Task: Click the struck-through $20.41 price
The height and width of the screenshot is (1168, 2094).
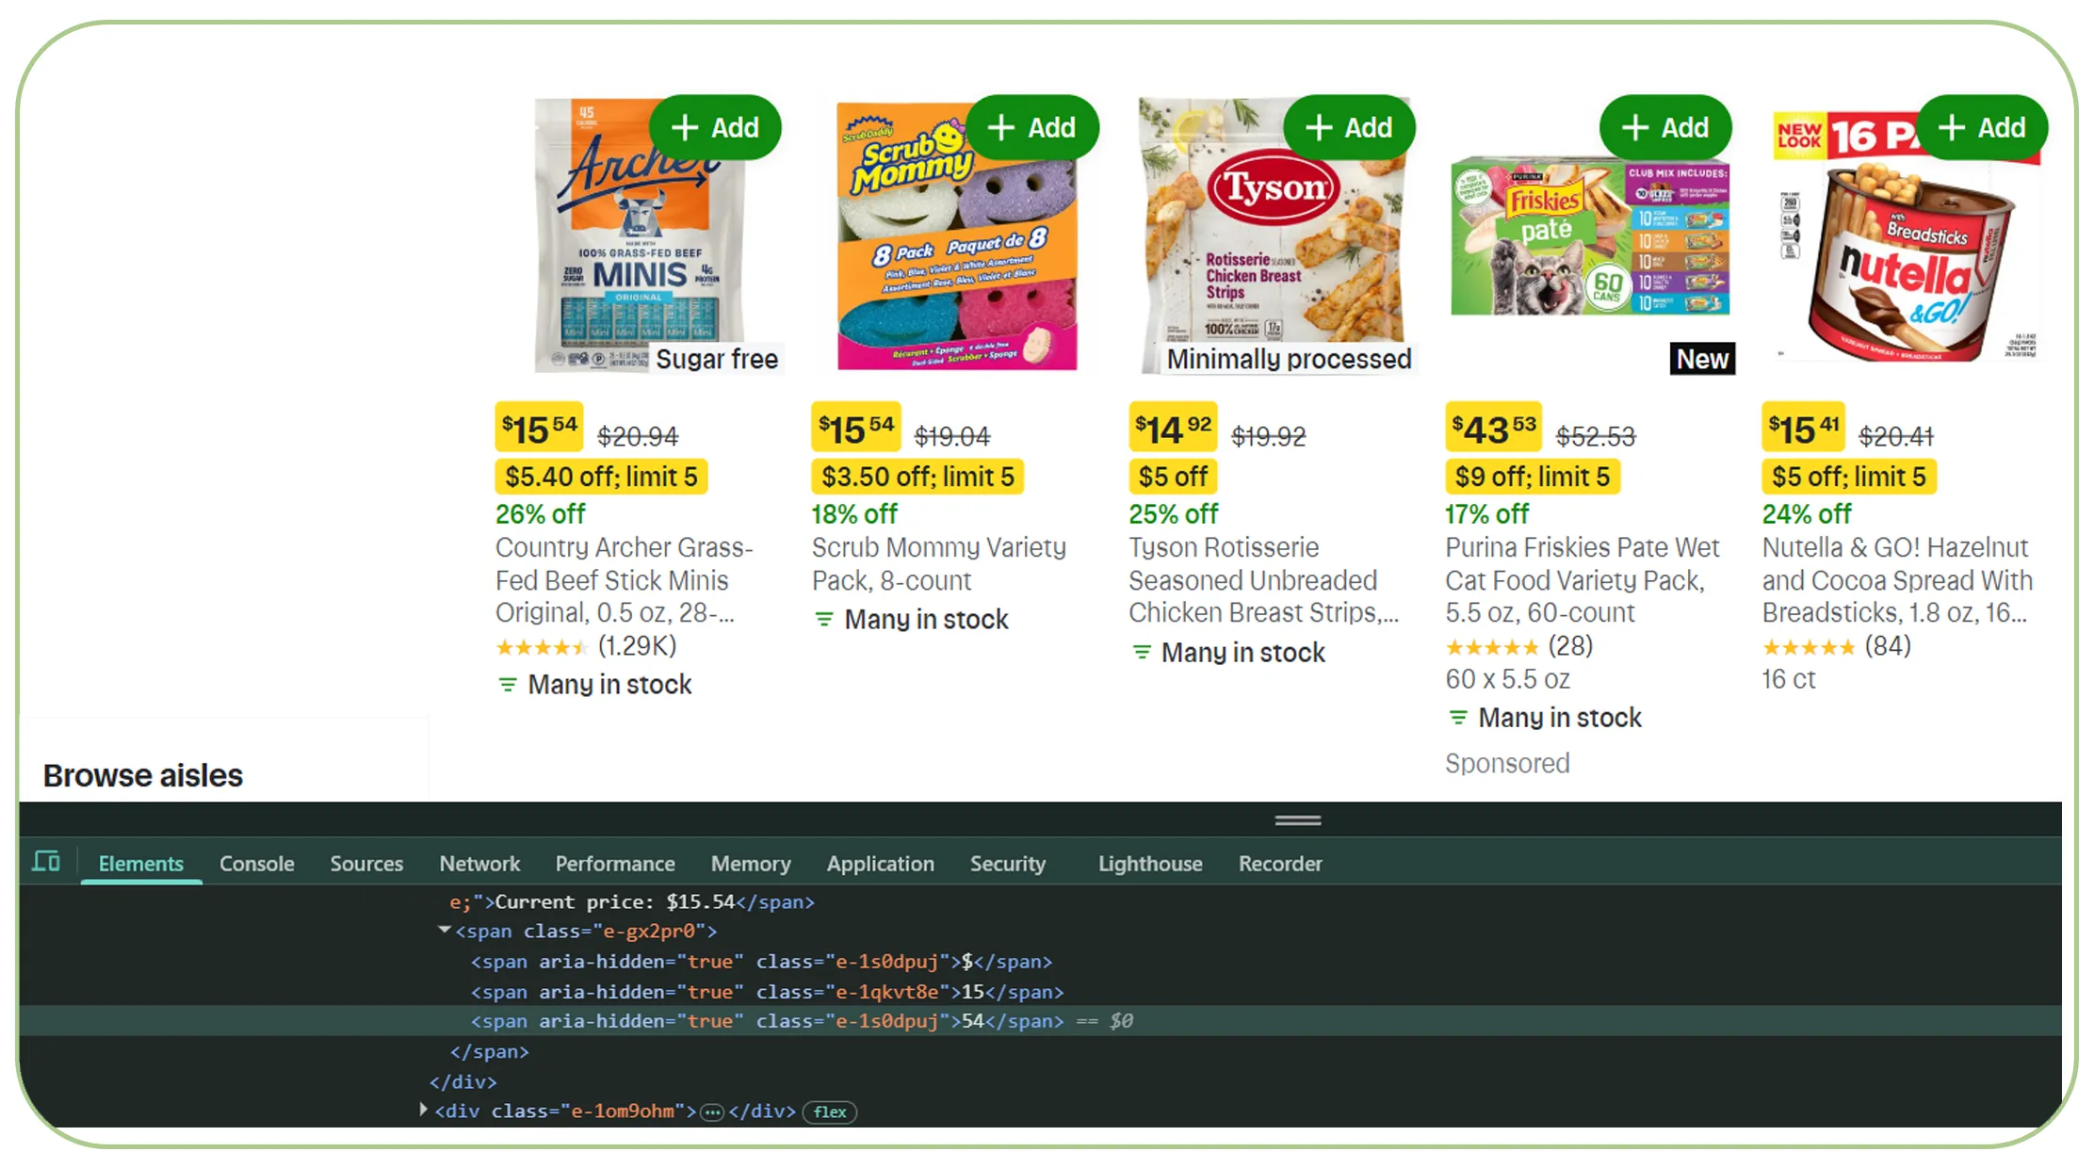Action: tap(1895, 436)
